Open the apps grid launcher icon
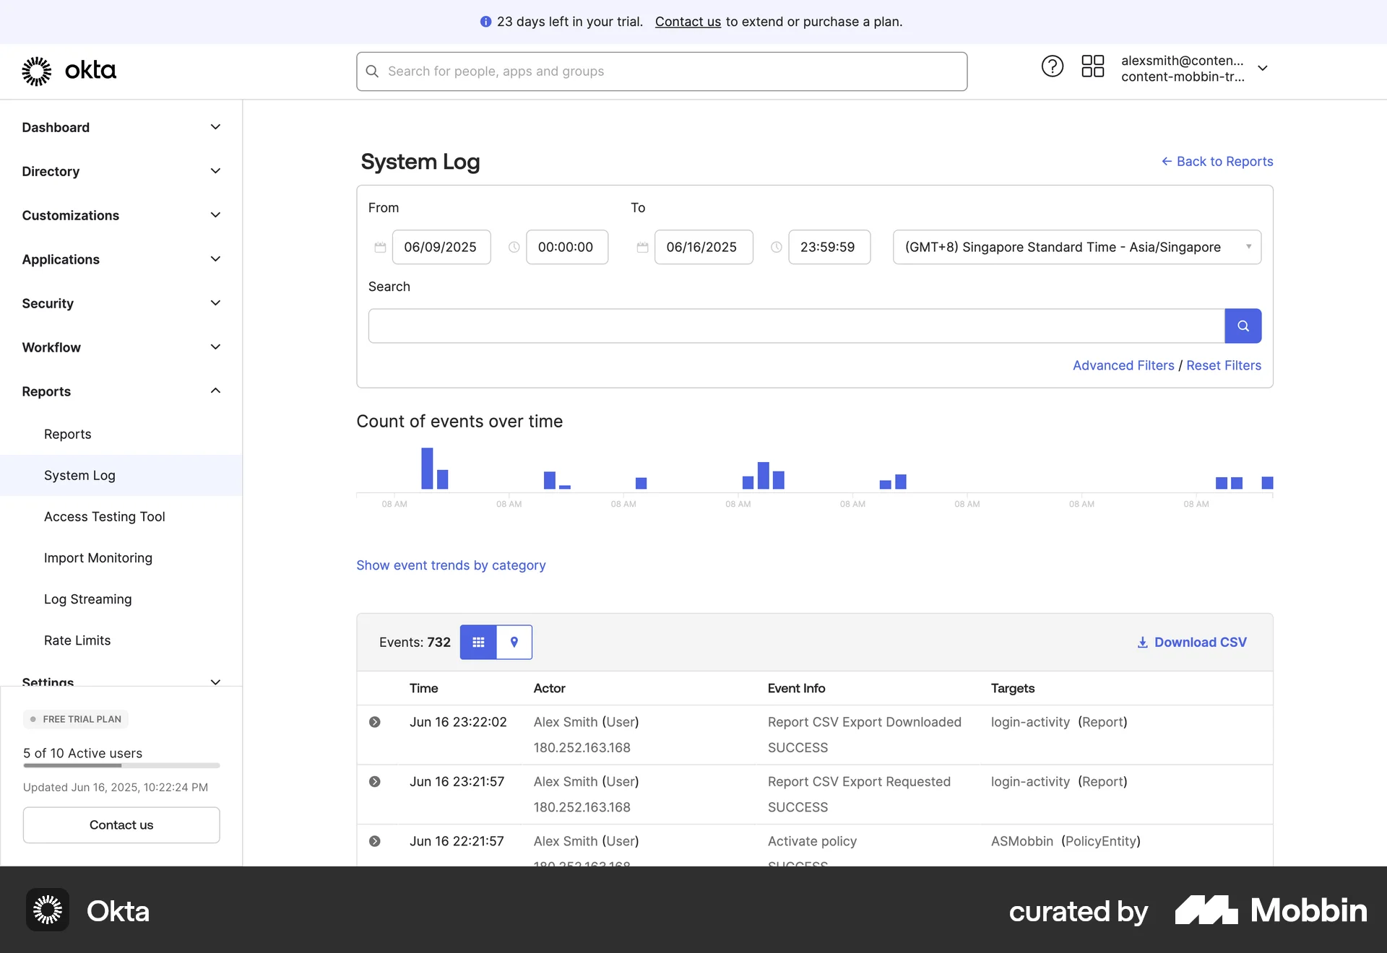 (1092, 66)
